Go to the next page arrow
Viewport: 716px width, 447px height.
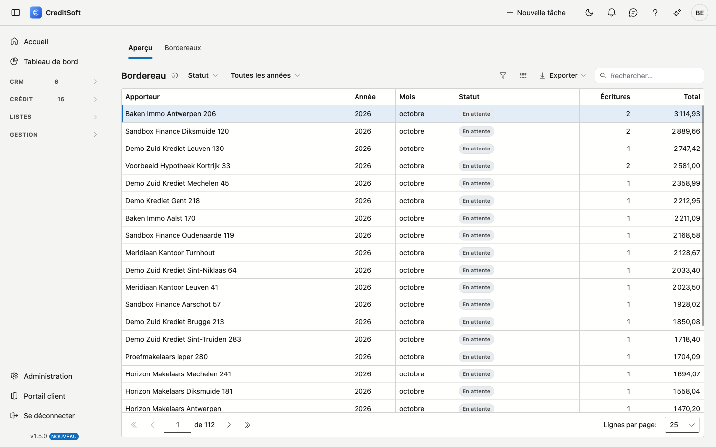(229, 425)
